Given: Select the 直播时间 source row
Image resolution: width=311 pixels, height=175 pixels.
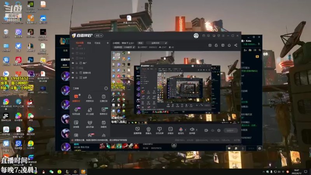Looking at the screenshot, I should click(x=90, y=73).
